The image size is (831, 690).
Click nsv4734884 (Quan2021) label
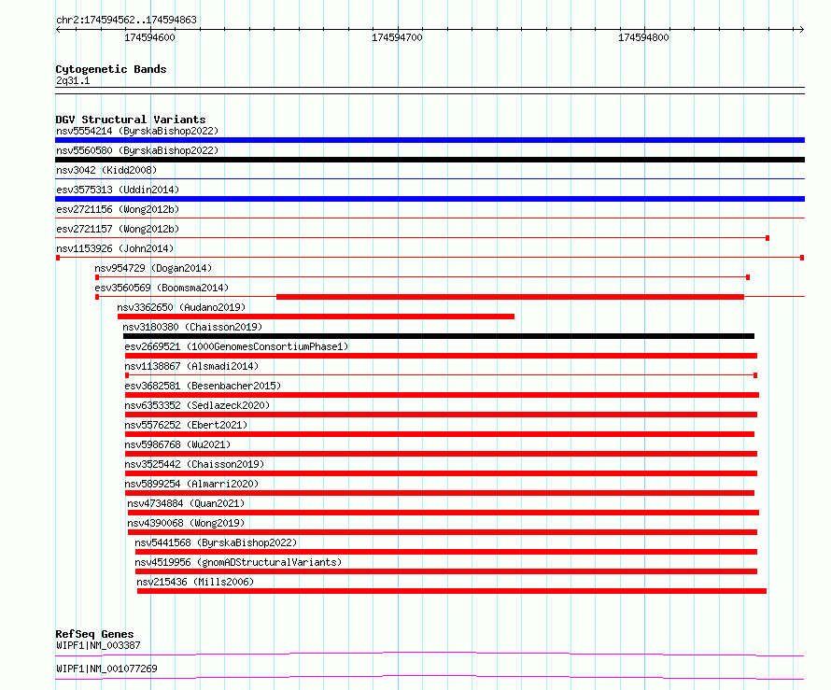point(186,503)
